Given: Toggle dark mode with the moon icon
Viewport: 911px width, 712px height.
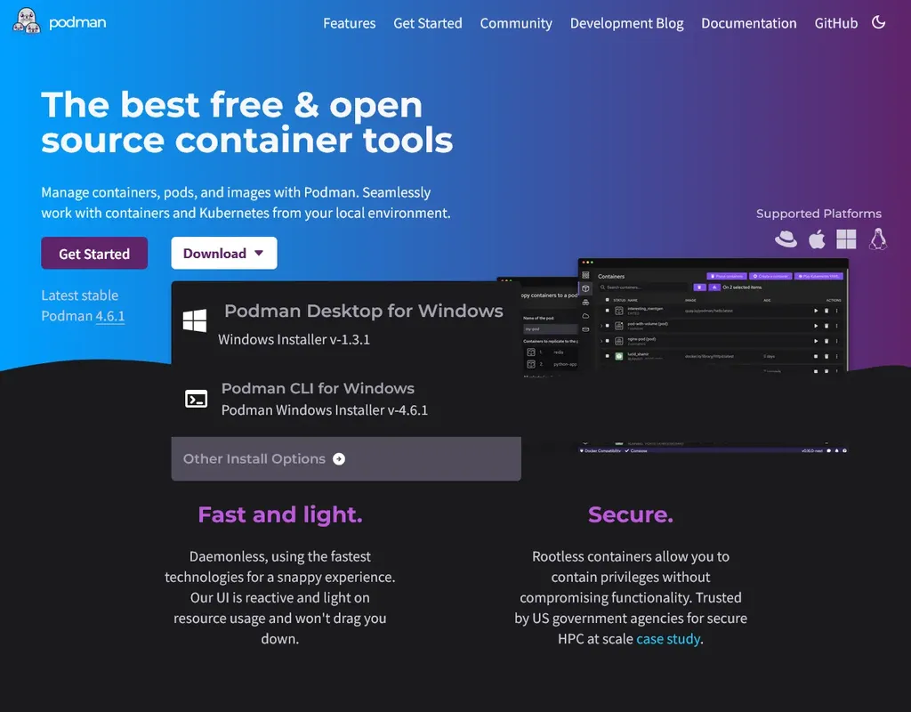Looking at the screenshot, I should pos(878,22).
